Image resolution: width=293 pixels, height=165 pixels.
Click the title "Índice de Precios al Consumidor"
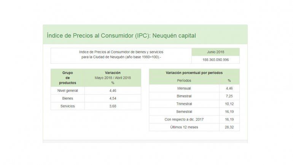(x=121, y=35)
